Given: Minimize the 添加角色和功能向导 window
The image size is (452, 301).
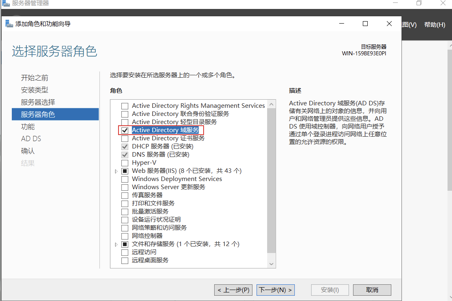Looking at the screenshot, I should (x=342, y=24).
